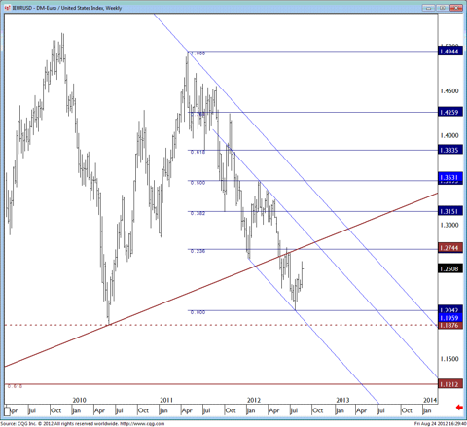Click the 0.382 Fibonacci level label

(x=198, y=213)
